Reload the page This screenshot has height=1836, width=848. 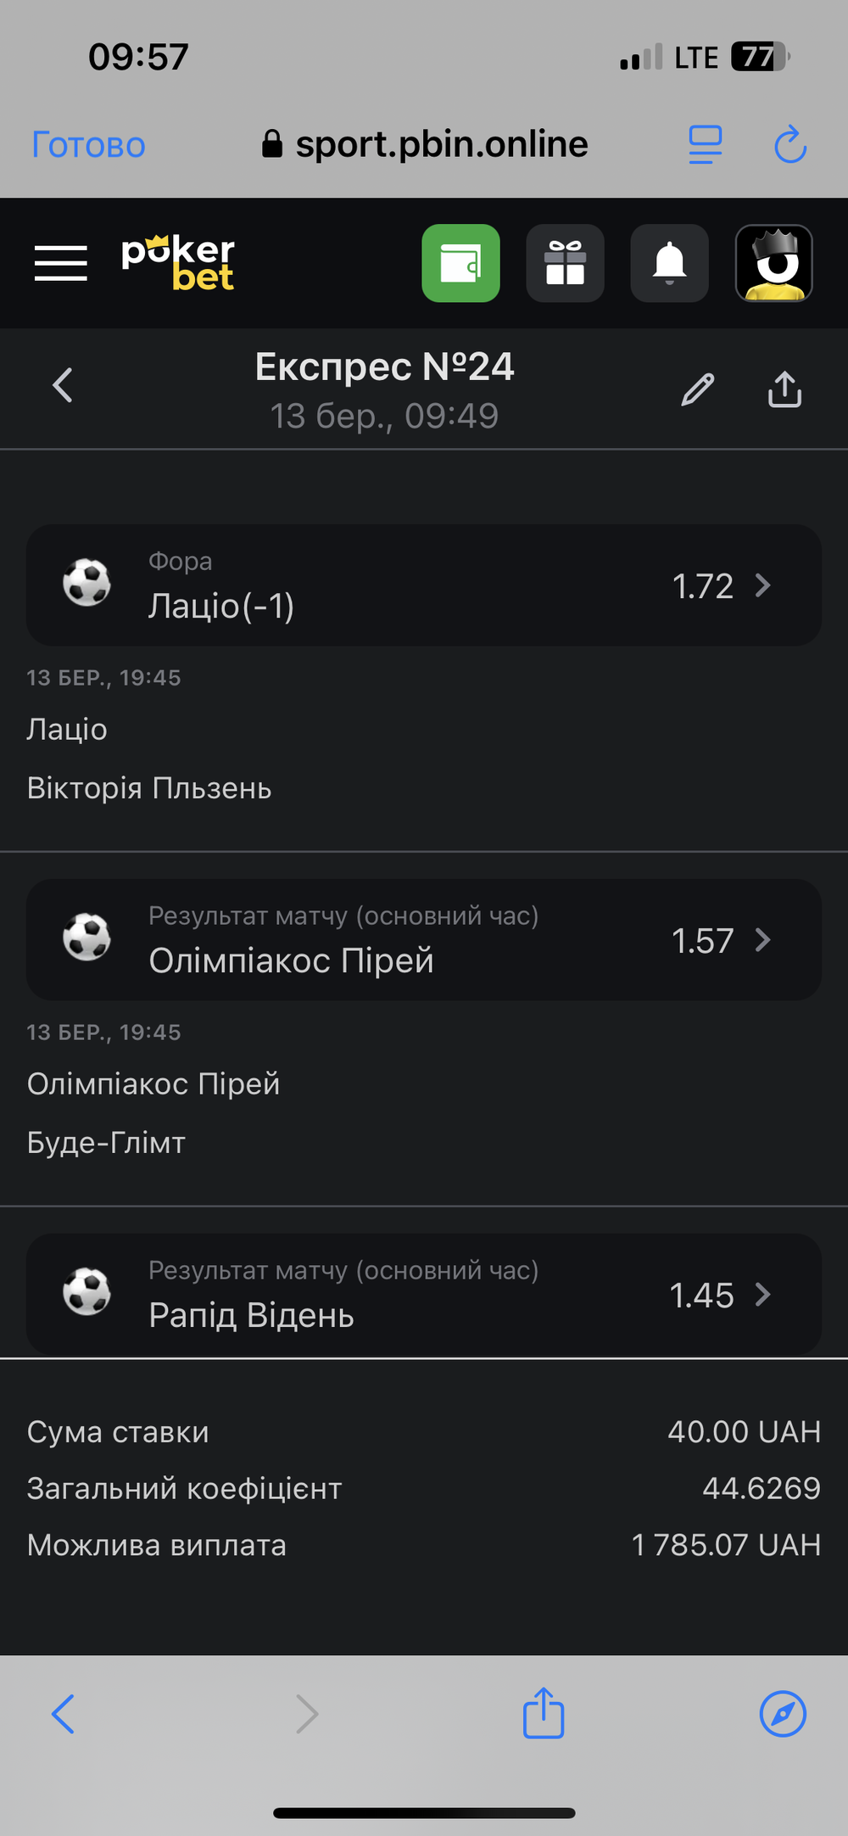790,145
